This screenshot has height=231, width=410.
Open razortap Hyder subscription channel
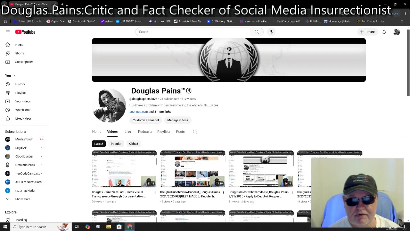pos(24,191)
